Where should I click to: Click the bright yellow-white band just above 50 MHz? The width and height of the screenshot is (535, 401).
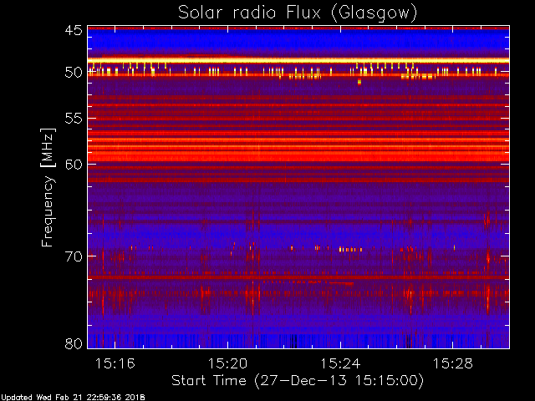(298, 60)
